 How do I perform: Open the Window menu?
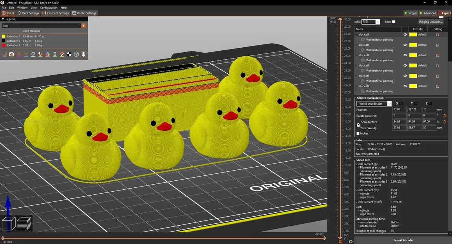pyautogui.click(x=22, y=8)
